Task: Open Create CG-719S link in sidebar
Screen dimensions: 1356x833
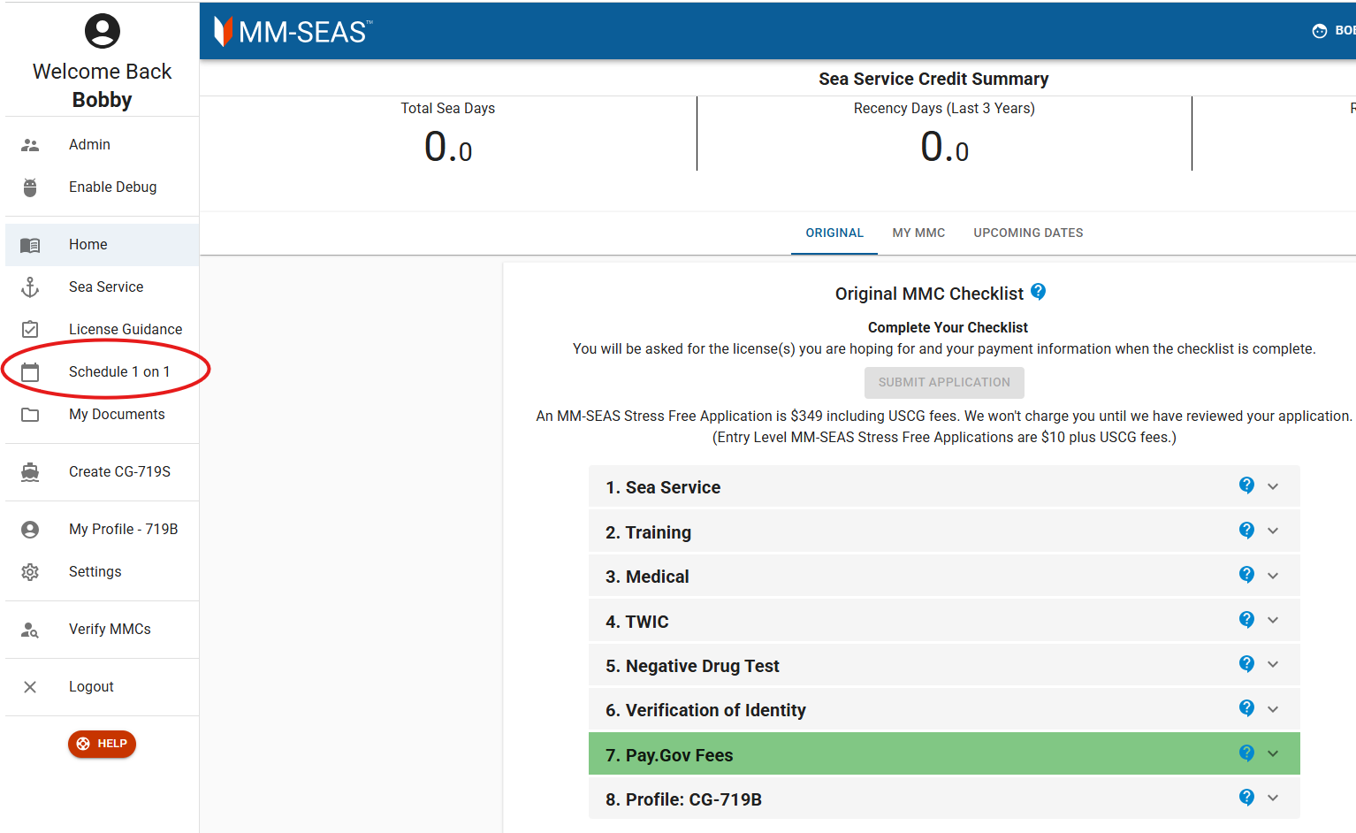Action: [x=102, y=472]
